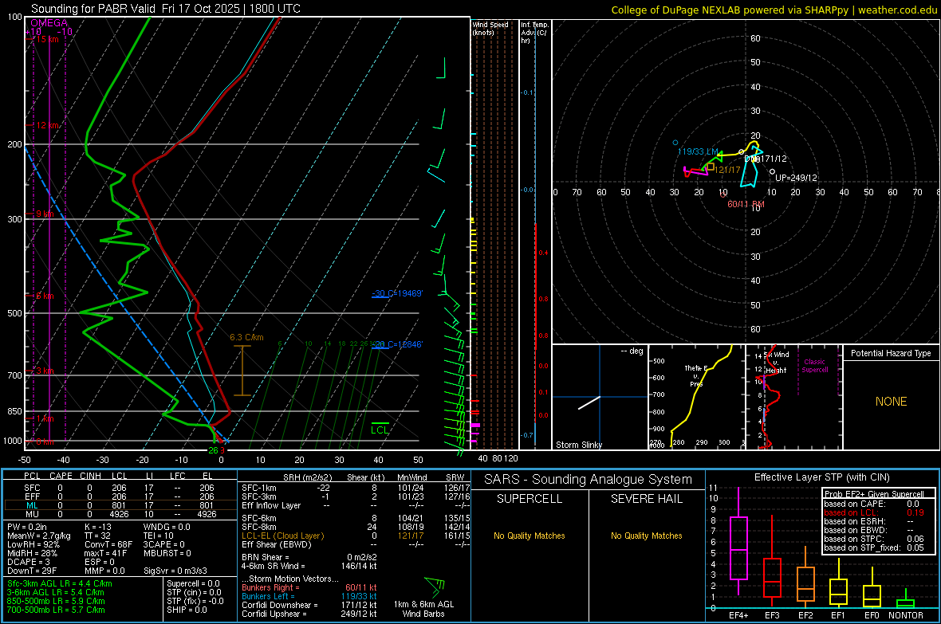The width and height of the screenshot is (941, 624).
Task: Click the SRH (m2/s2) column header
Action: tap(307, 477)
